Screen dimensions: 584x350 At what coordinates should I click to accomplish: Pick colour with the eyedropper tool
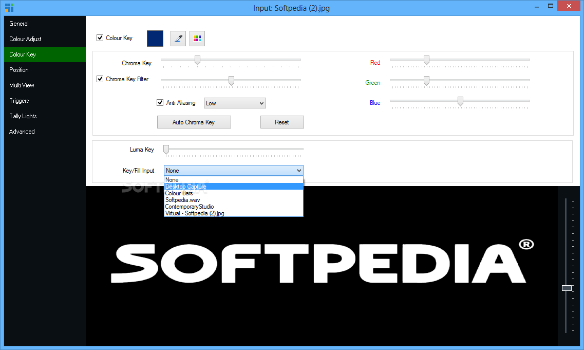tap(178, 39)
